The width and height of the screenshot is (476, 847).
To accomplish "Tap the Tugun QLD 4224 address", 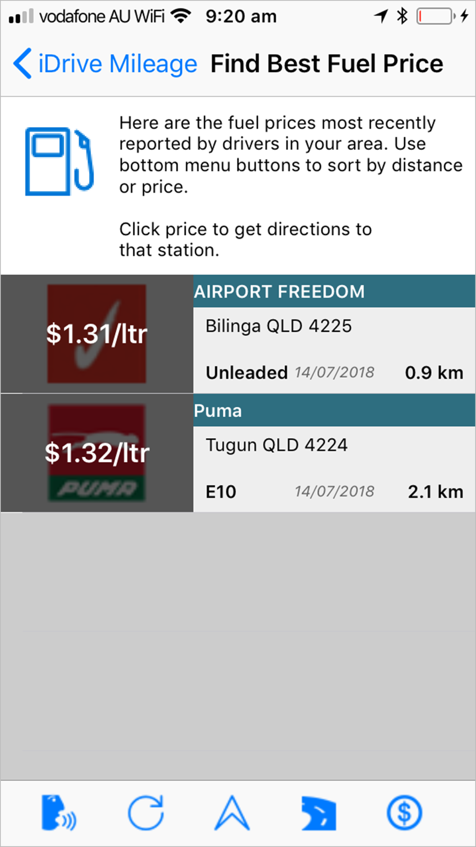I will (277, 445).
